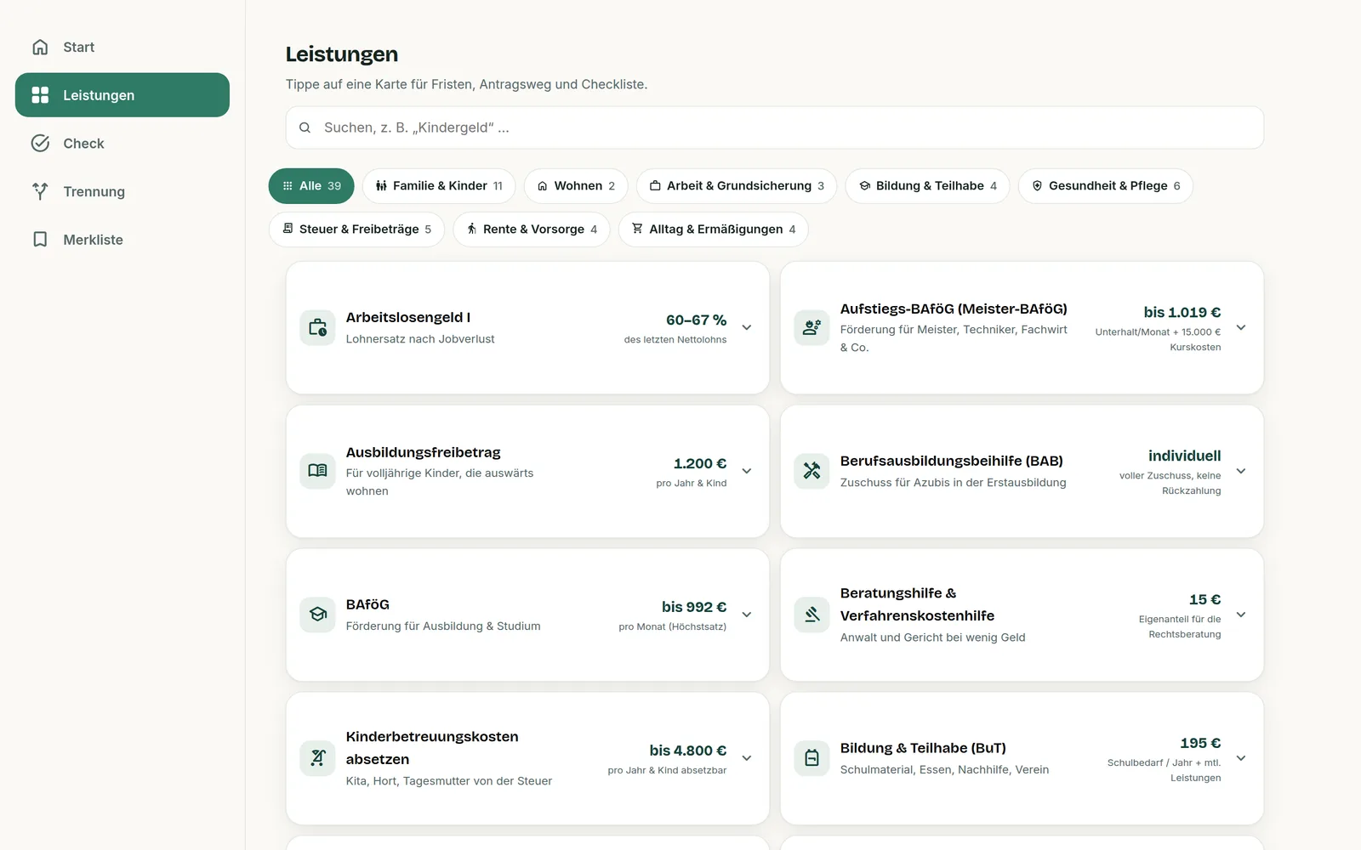Viewport: 1361px width, 850px height.
Task: Click the '1.200 €' amount text
Action: pyautogui.click(x=700, y=463)
